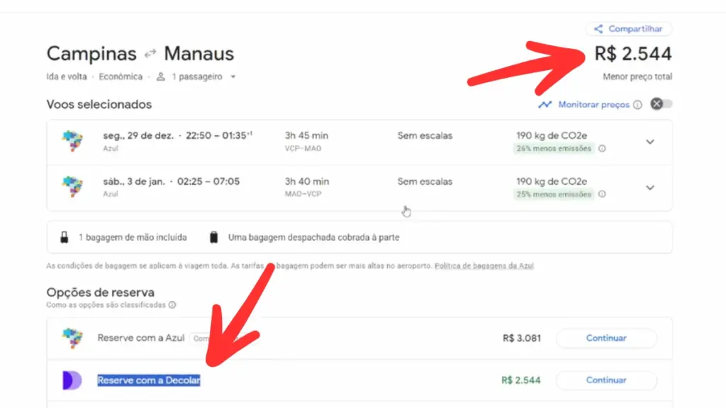
Task: Click the Reserve com a Decolar text
Action: point(149,380)
